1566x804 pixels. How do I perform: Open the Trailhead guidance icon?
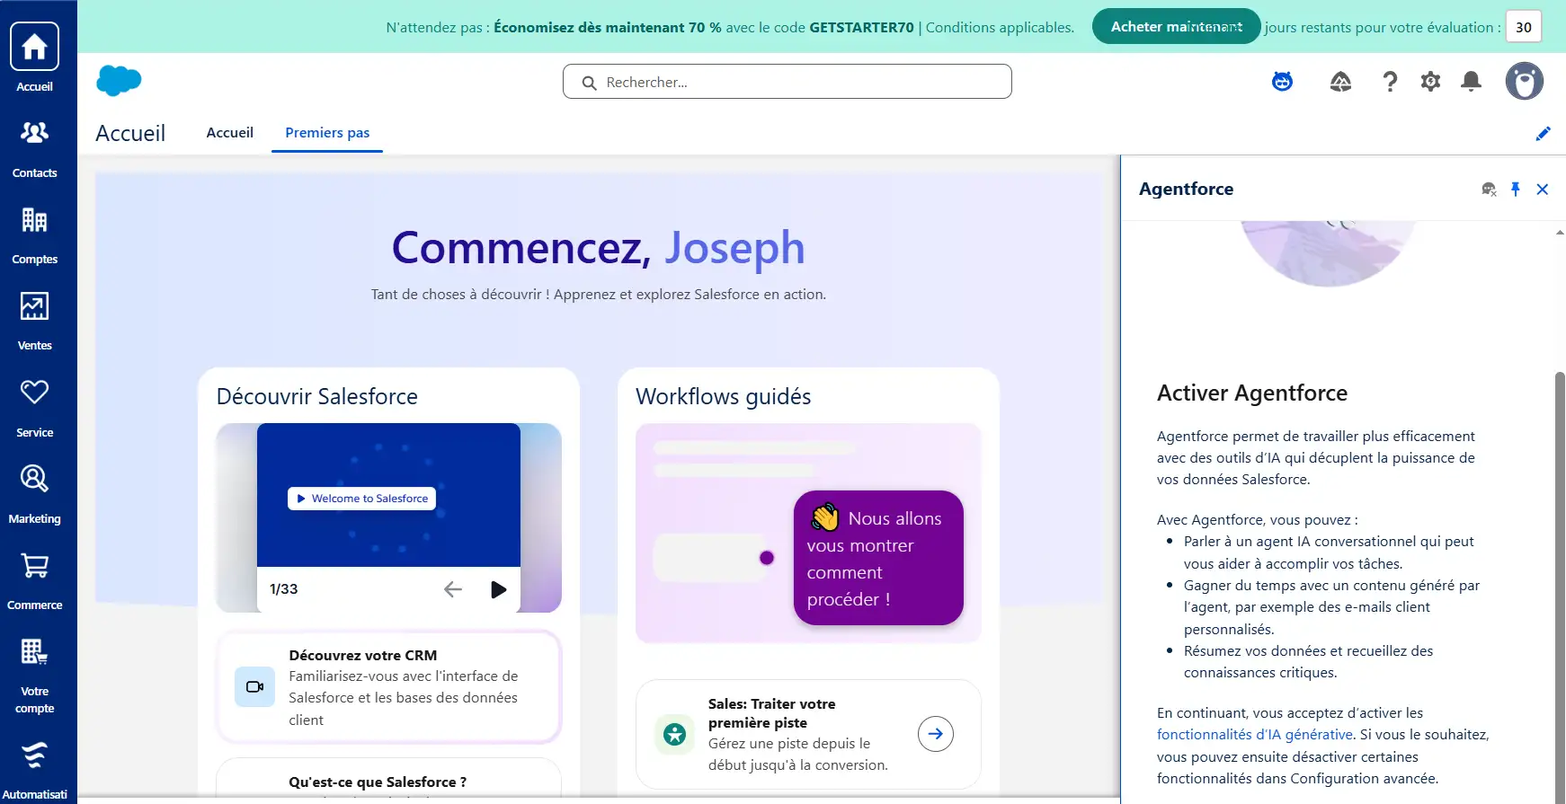pyautogui.click(x=1340, y=82)
